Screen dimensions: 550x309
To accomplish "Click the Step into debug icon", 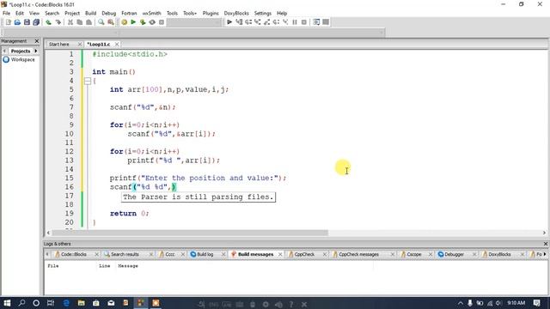I will coord(258,22).
